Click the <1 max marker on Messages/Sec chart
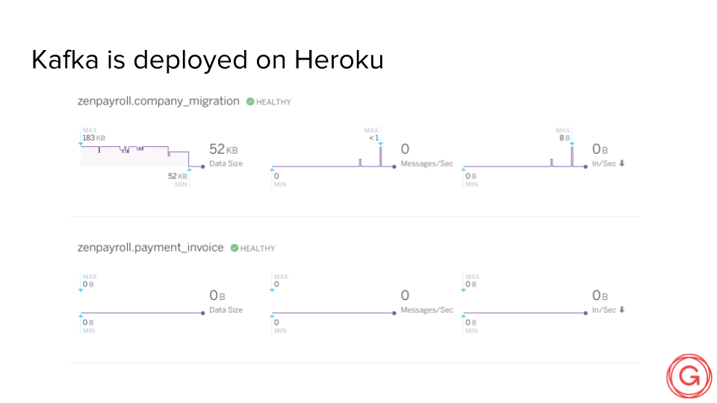 tap(380, 144)
